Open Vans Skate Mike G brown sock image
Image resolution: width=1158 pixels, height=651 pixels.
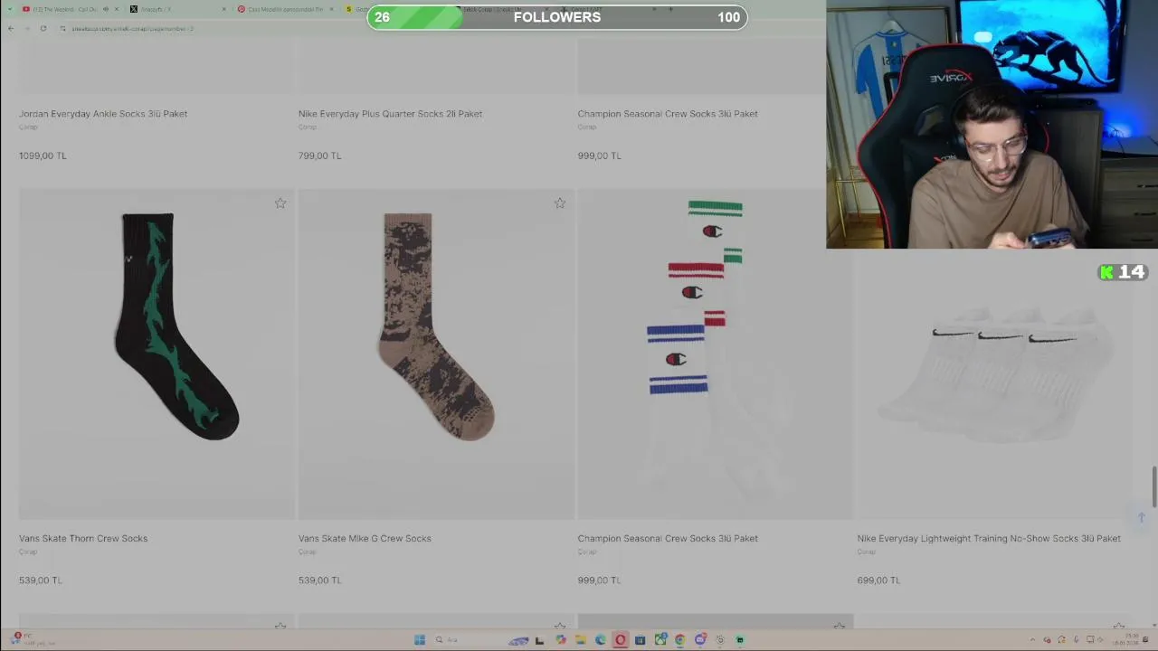(x=436, y=354)
